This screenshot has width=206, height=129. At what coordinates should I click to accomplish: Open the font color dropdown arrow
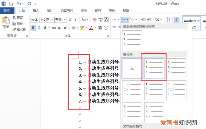(x=95, y=28)
